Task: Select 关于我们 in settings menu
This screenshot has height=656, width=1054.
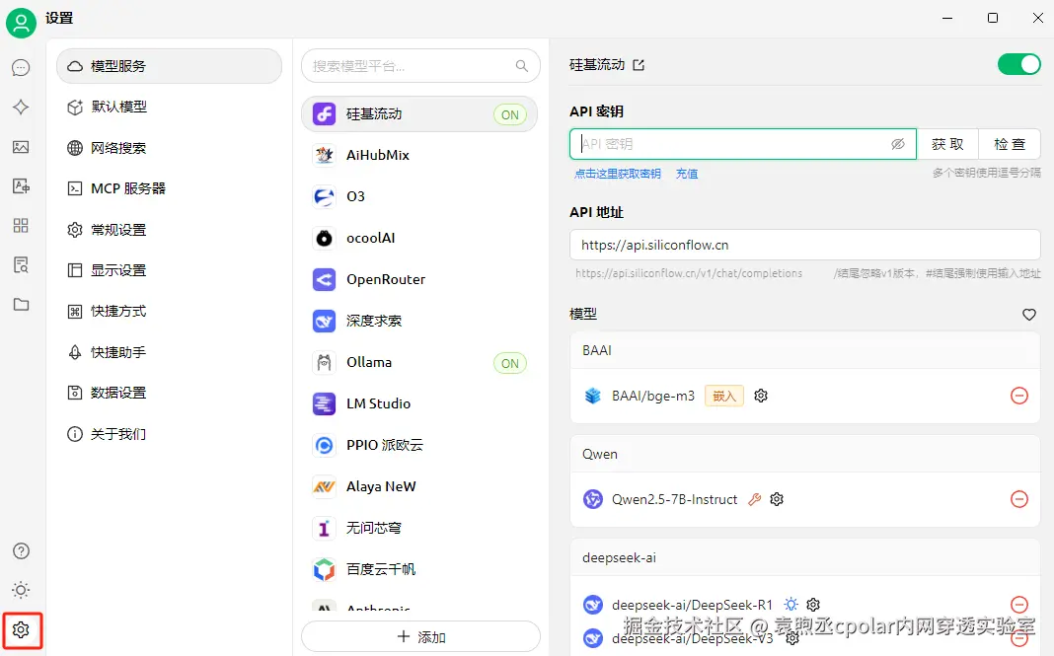Action: coord(169,434)
